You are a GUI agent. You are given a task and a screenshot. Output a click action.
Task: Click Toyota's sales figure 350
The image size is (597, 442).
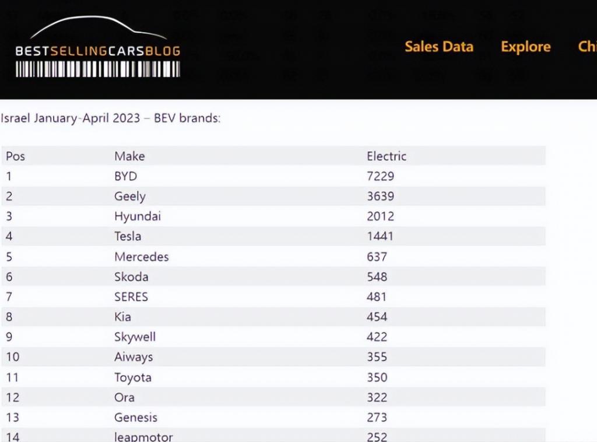377,377
